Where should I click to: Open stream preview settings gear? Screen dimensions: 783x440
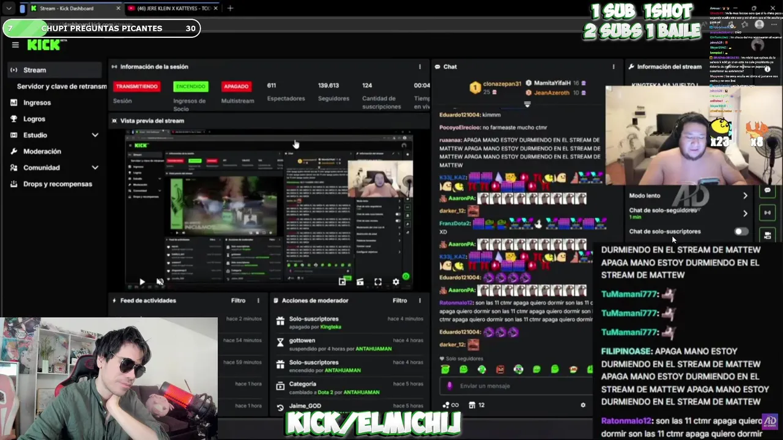(x=396, y=282)
